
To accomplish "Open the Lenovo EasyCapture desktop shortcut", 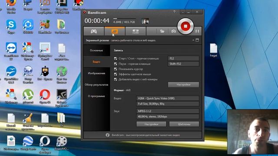I will [45, 7].
